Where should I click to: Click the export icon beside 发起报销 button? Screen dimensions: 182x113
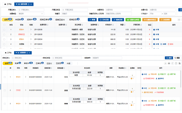[x=178, y=20]
